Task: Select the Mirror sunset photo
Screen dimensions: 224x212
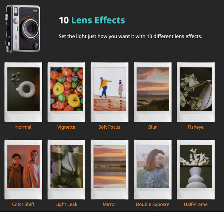Action: (x=110, y=166)
